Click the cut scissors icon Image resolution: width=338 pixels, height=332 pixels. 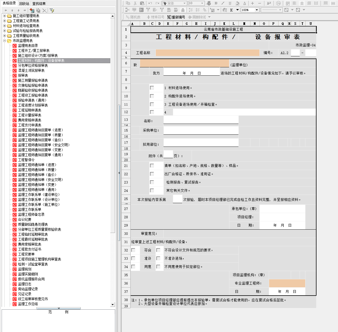coord(135,3)
